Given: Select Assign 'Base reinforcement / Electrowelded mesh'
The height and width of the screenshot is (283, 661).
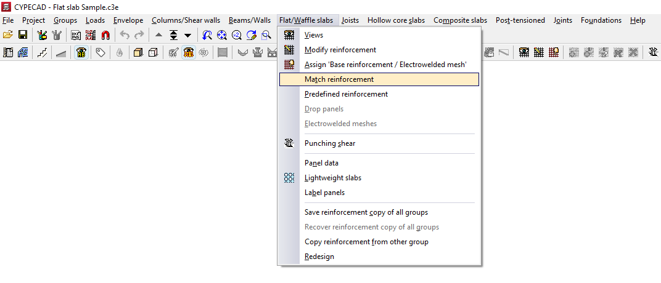Looking at the screenshot, I should point(379,65).
